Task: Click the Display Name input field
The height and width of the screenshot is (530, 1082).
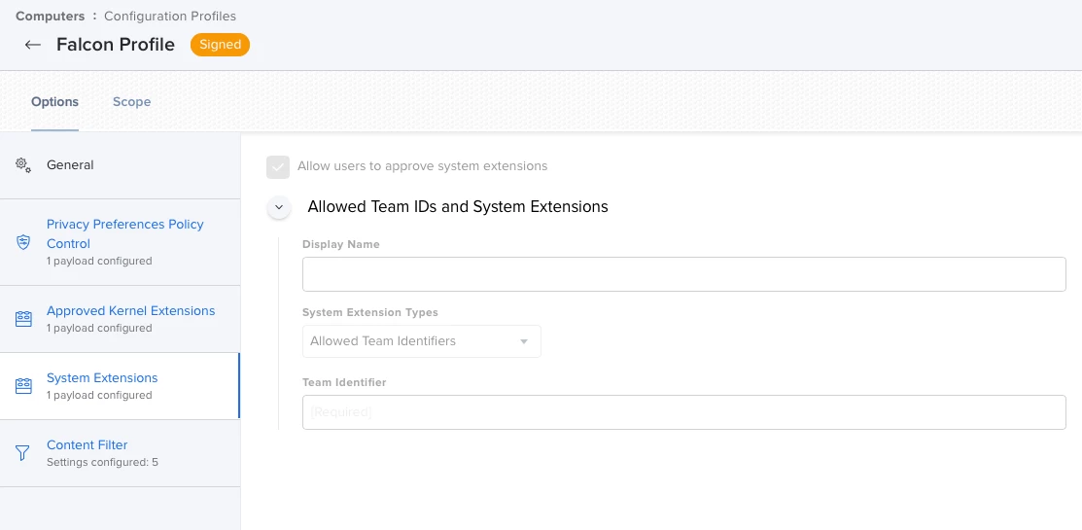Action: pos(683,274)
